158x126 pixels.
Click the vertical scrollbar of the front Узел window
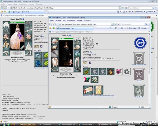149,69
